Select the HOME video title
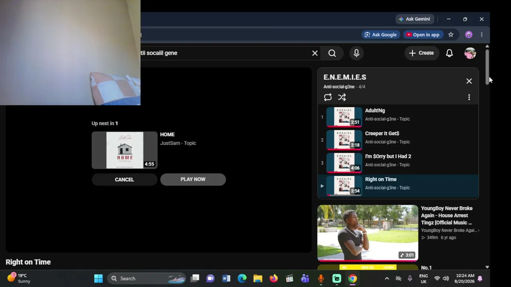 [x=167, y=135]
